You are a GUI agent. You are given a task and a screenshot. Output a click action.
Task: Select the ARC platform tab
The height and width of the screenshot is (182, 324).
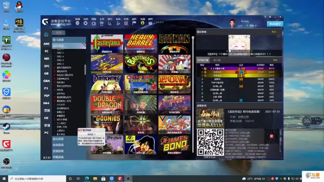[x=47, y=44]
